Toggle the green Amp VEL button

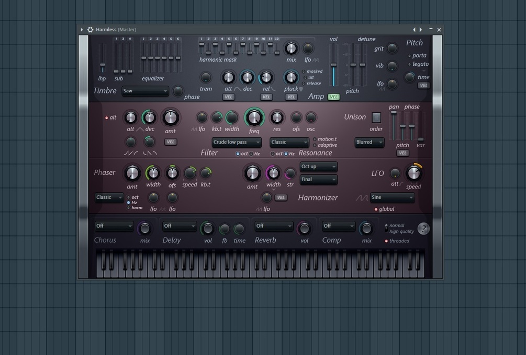tap(333, 97)
